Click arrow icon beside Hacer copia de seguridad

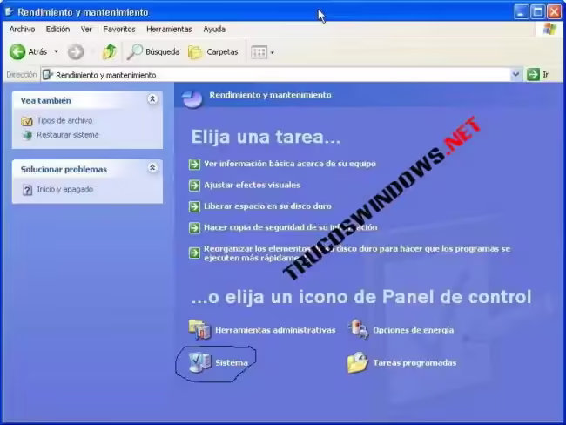(x=194, y=228)
